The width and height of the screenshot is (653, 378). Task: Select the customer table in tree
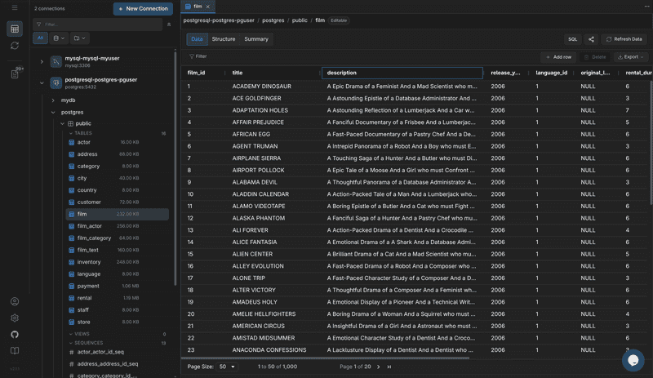(118, 202)
